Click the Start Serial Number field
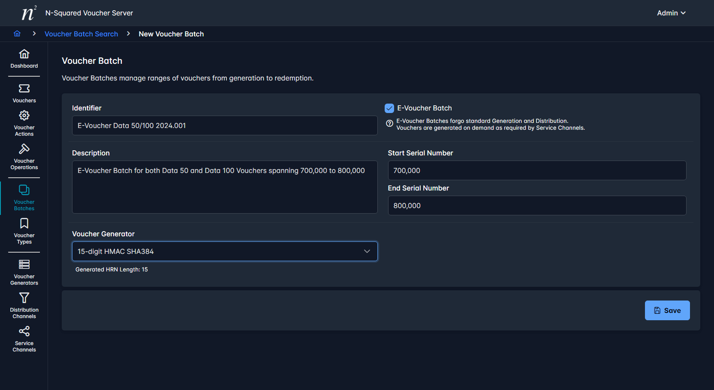This screenshot has height=390, width=714. point(536,170)
